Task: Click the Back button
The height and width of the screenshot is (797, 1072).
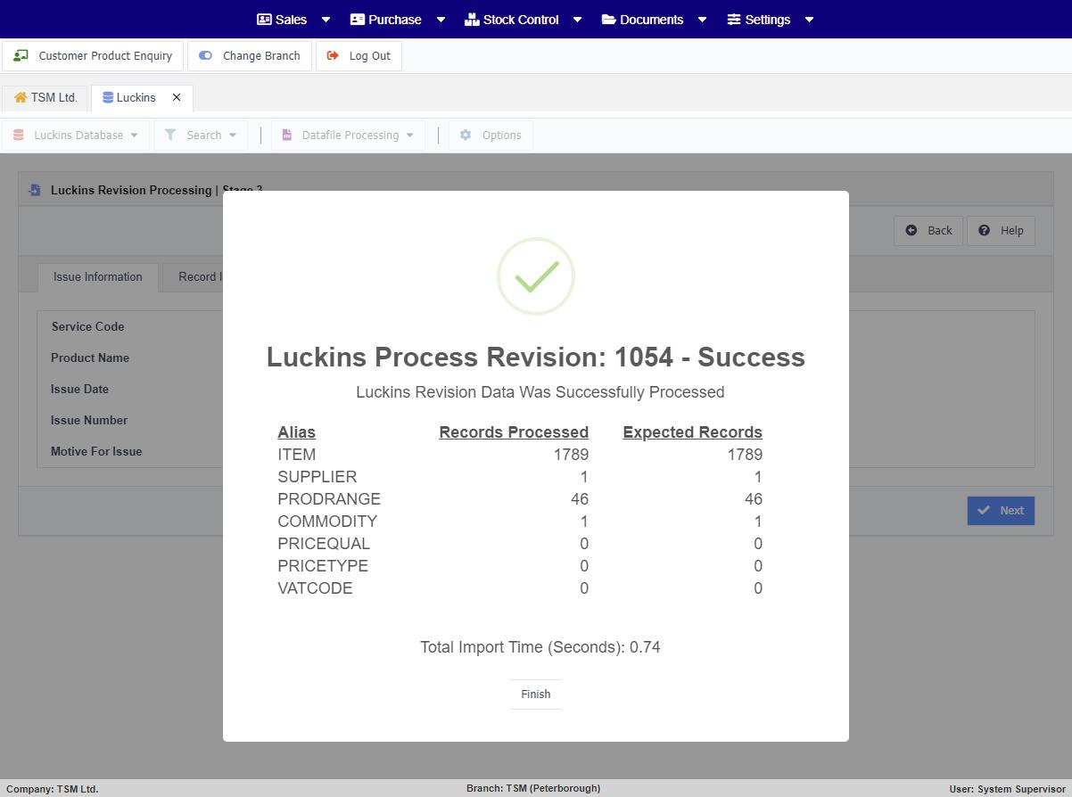Action: pos(928,230)
